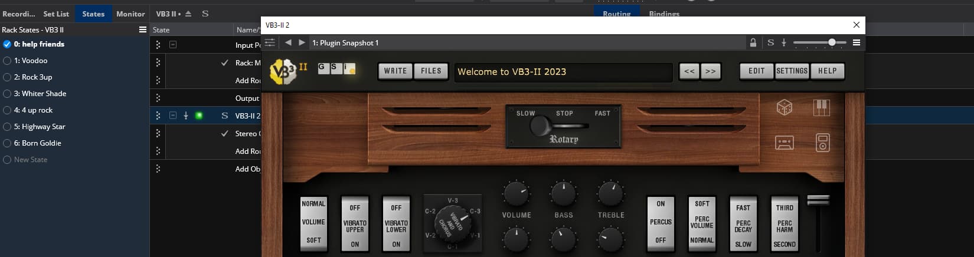Collapse the VB3-II 2 row tree
Image resolution: width=974 pixels, height=257 pixels.
(173, 116)
